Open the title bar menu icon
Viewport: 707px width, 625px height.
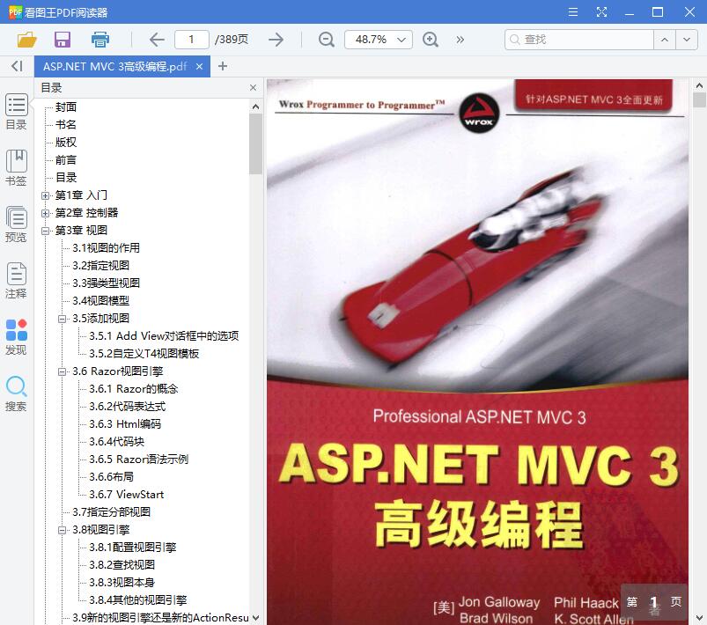coord(573,12)
